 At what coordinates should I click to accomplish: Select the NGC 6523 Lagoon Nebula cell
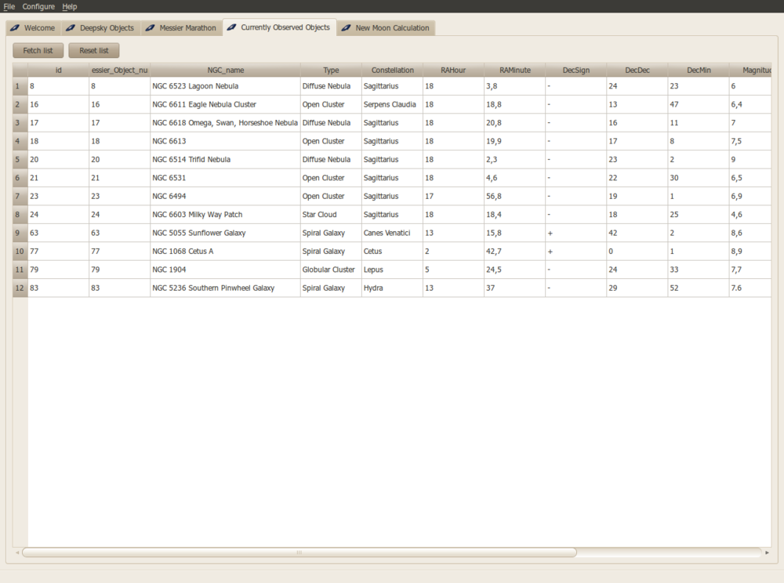tap(224, 86)
